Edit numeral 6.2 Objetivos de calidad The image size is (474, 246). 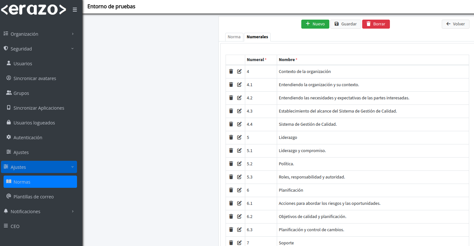tap(239, 216)
